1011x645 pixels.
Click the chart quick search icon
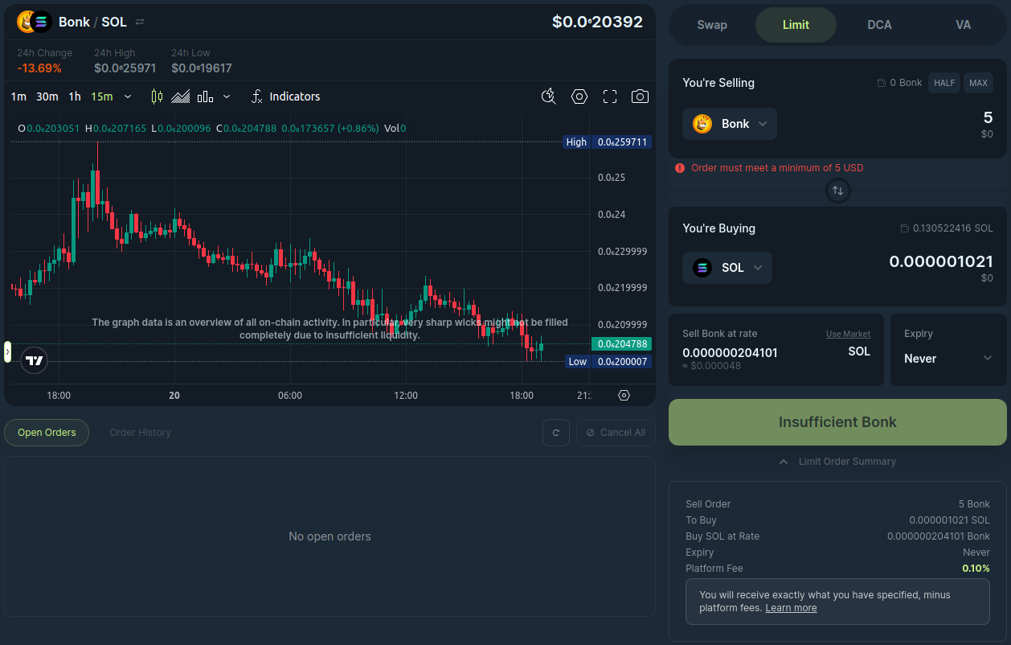click(549, 97)
